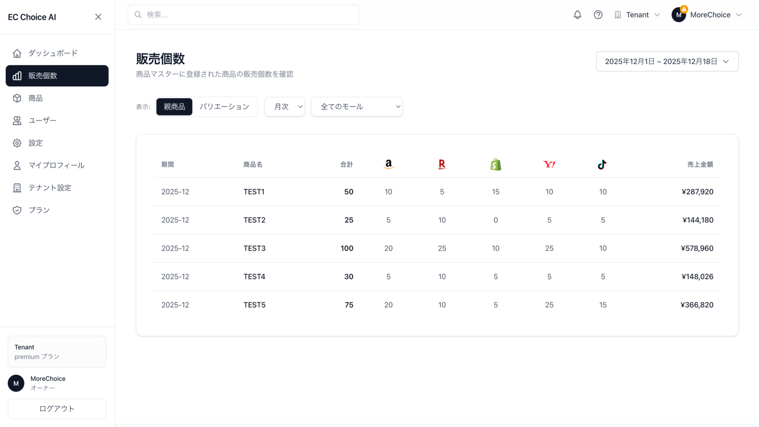The width and height of the screenshot is (759, 427).
Task: Switch display to バリエーション
Action: tap(224, 107)
